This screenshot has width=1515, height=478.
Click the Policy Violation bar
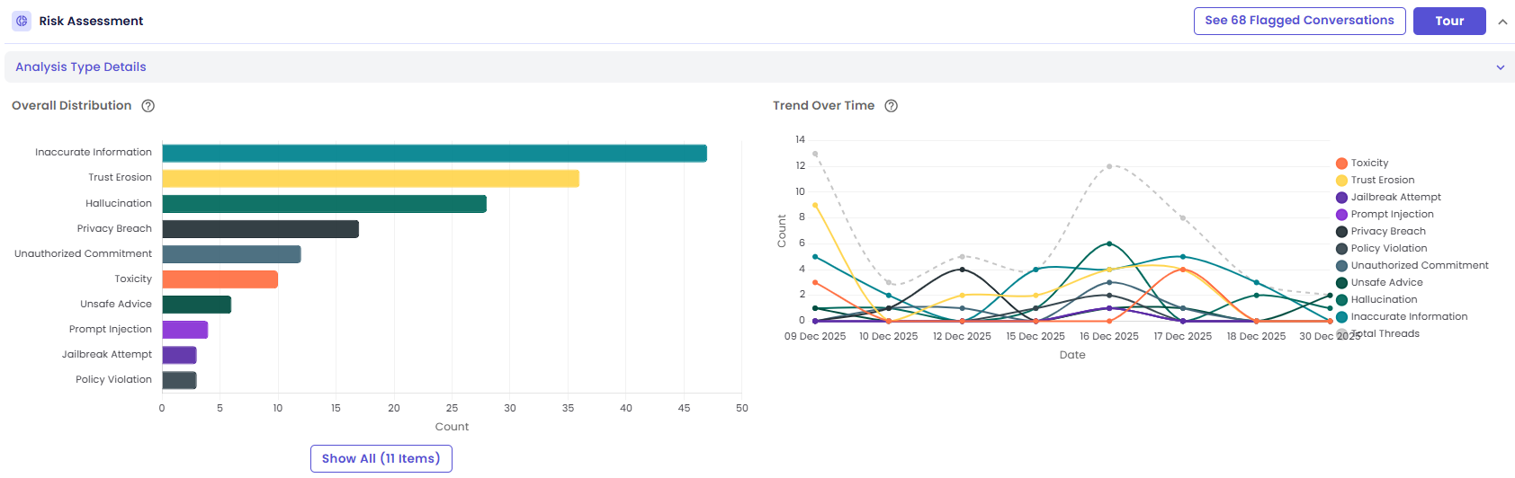pos(180,380)
